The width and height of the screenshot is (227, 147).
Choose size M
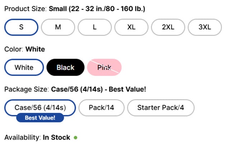(58, 27)
